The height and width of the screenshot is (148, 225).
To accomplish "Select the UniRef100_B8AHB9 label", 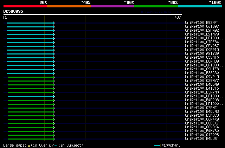I will [202, 62].
